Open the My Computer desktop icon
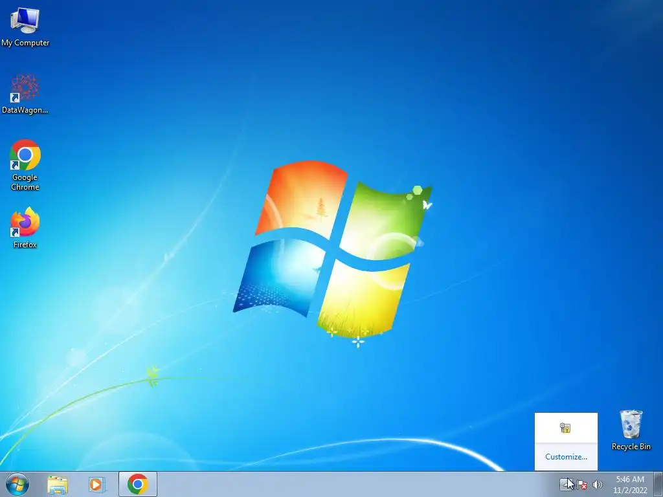Image resolution: width=663 pixels, height=497 pixels. coord(25,27)
